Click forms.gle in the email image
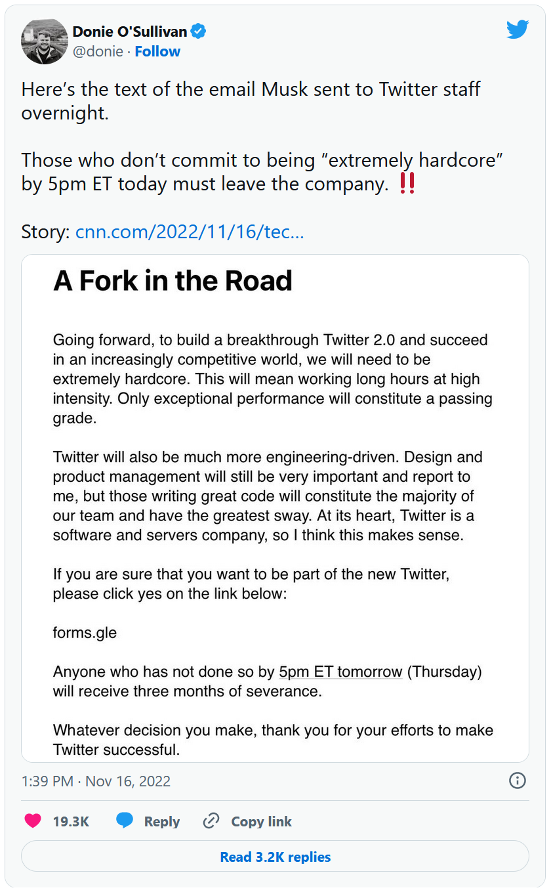Screen dimensions: 551x894 pyautogui.click(x=85, y=633)
